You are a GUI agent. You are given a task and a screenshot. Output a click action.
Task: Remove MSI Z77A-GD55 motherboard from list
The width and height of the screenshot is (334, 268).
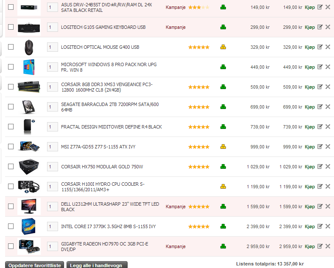(328, 147)
